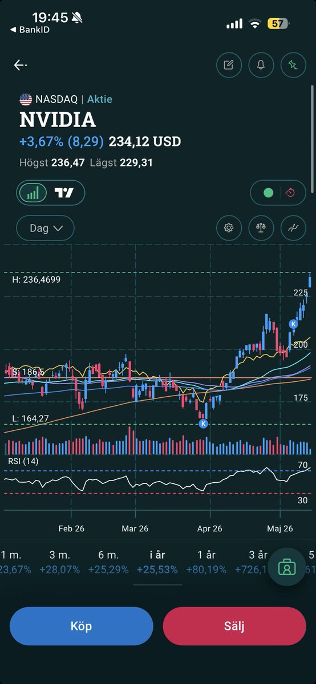
Task: Open the note edit pencil icon
Action: pos(229,65)
